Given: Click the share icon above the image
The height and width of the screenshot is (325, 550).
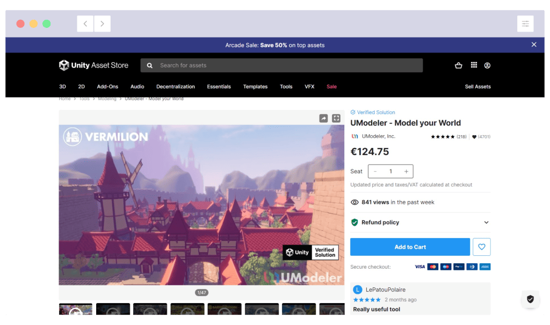Looking at the screenshot, I should (x=323, y=119).
